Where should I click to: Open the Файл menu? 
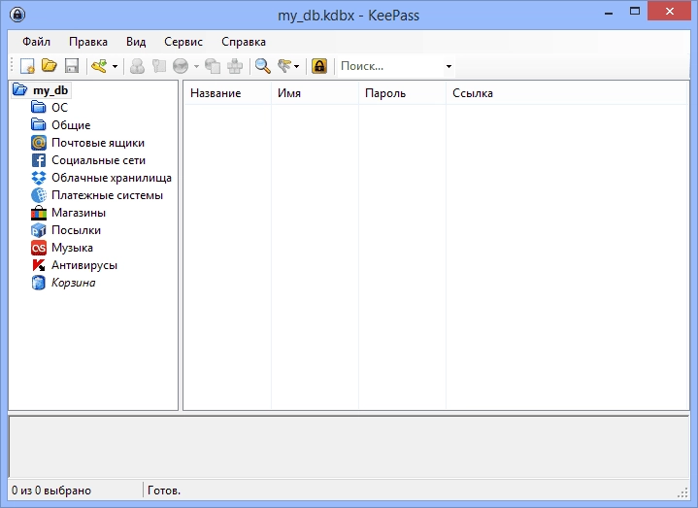click(x=37, y=42)
